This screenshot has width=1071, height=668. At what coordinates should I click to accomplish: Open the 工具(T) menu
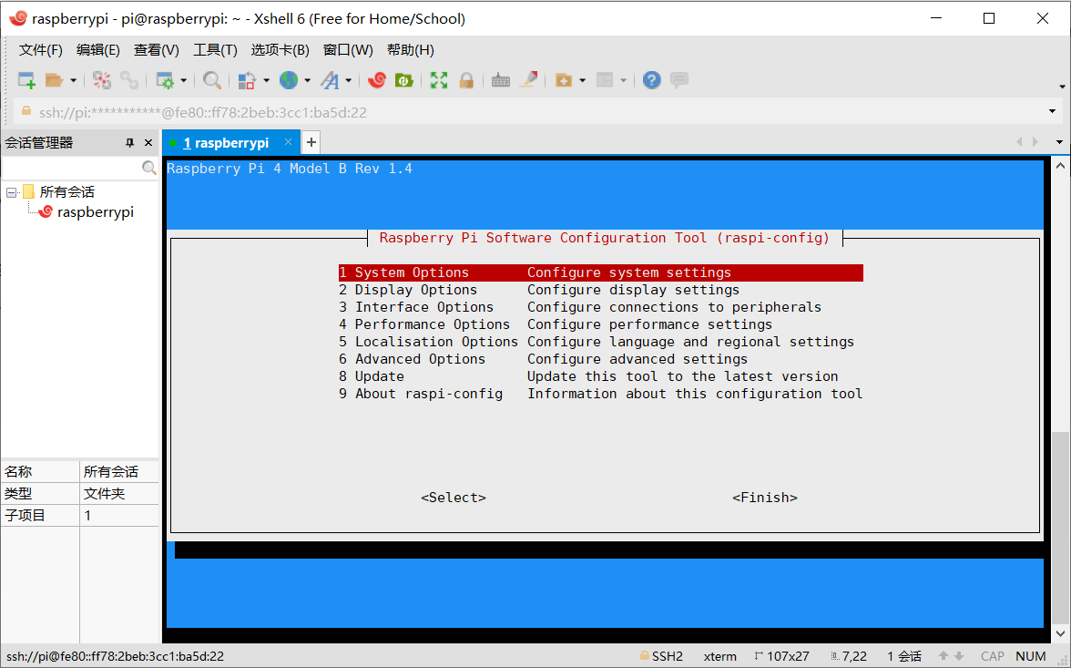(215, 50)
